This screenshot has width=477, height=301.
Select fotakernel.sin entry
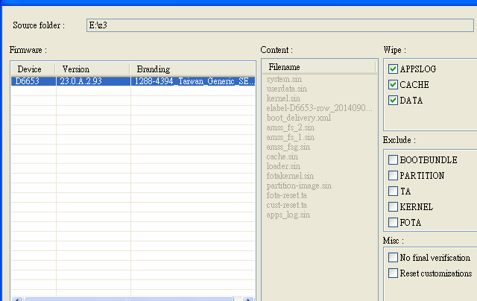pyautogui.click(x=290, y=176)
